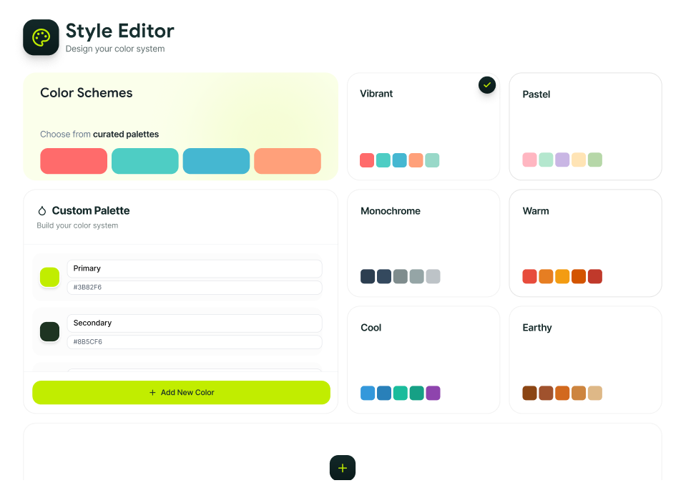This screenshot has width=696, height=488.
Task: Select the Earthy palette card
Action: tap(585, 359)
